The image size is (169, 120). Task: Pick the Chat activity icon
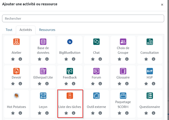coord(96,42)
